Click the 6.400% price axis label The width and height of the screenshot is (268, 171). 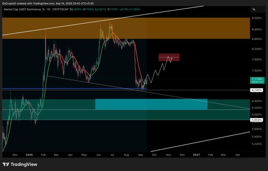pyautogui.click(x=257, y=101)
